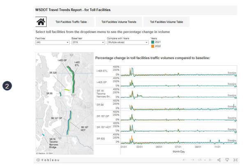The image size is (246, 167).
Task: Click the Month/Day axis title
Action: point(179,152)
